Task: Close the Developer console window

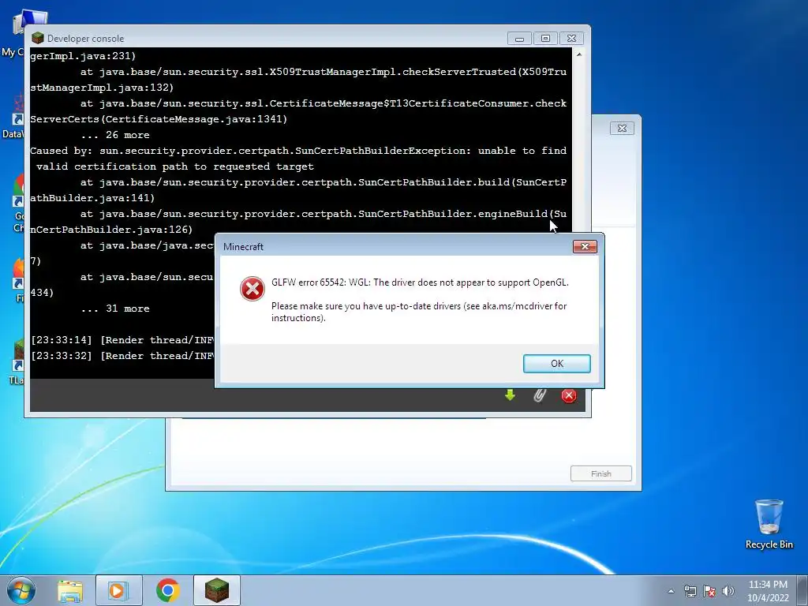Action: pyautogui.click(x=571, y=39)
